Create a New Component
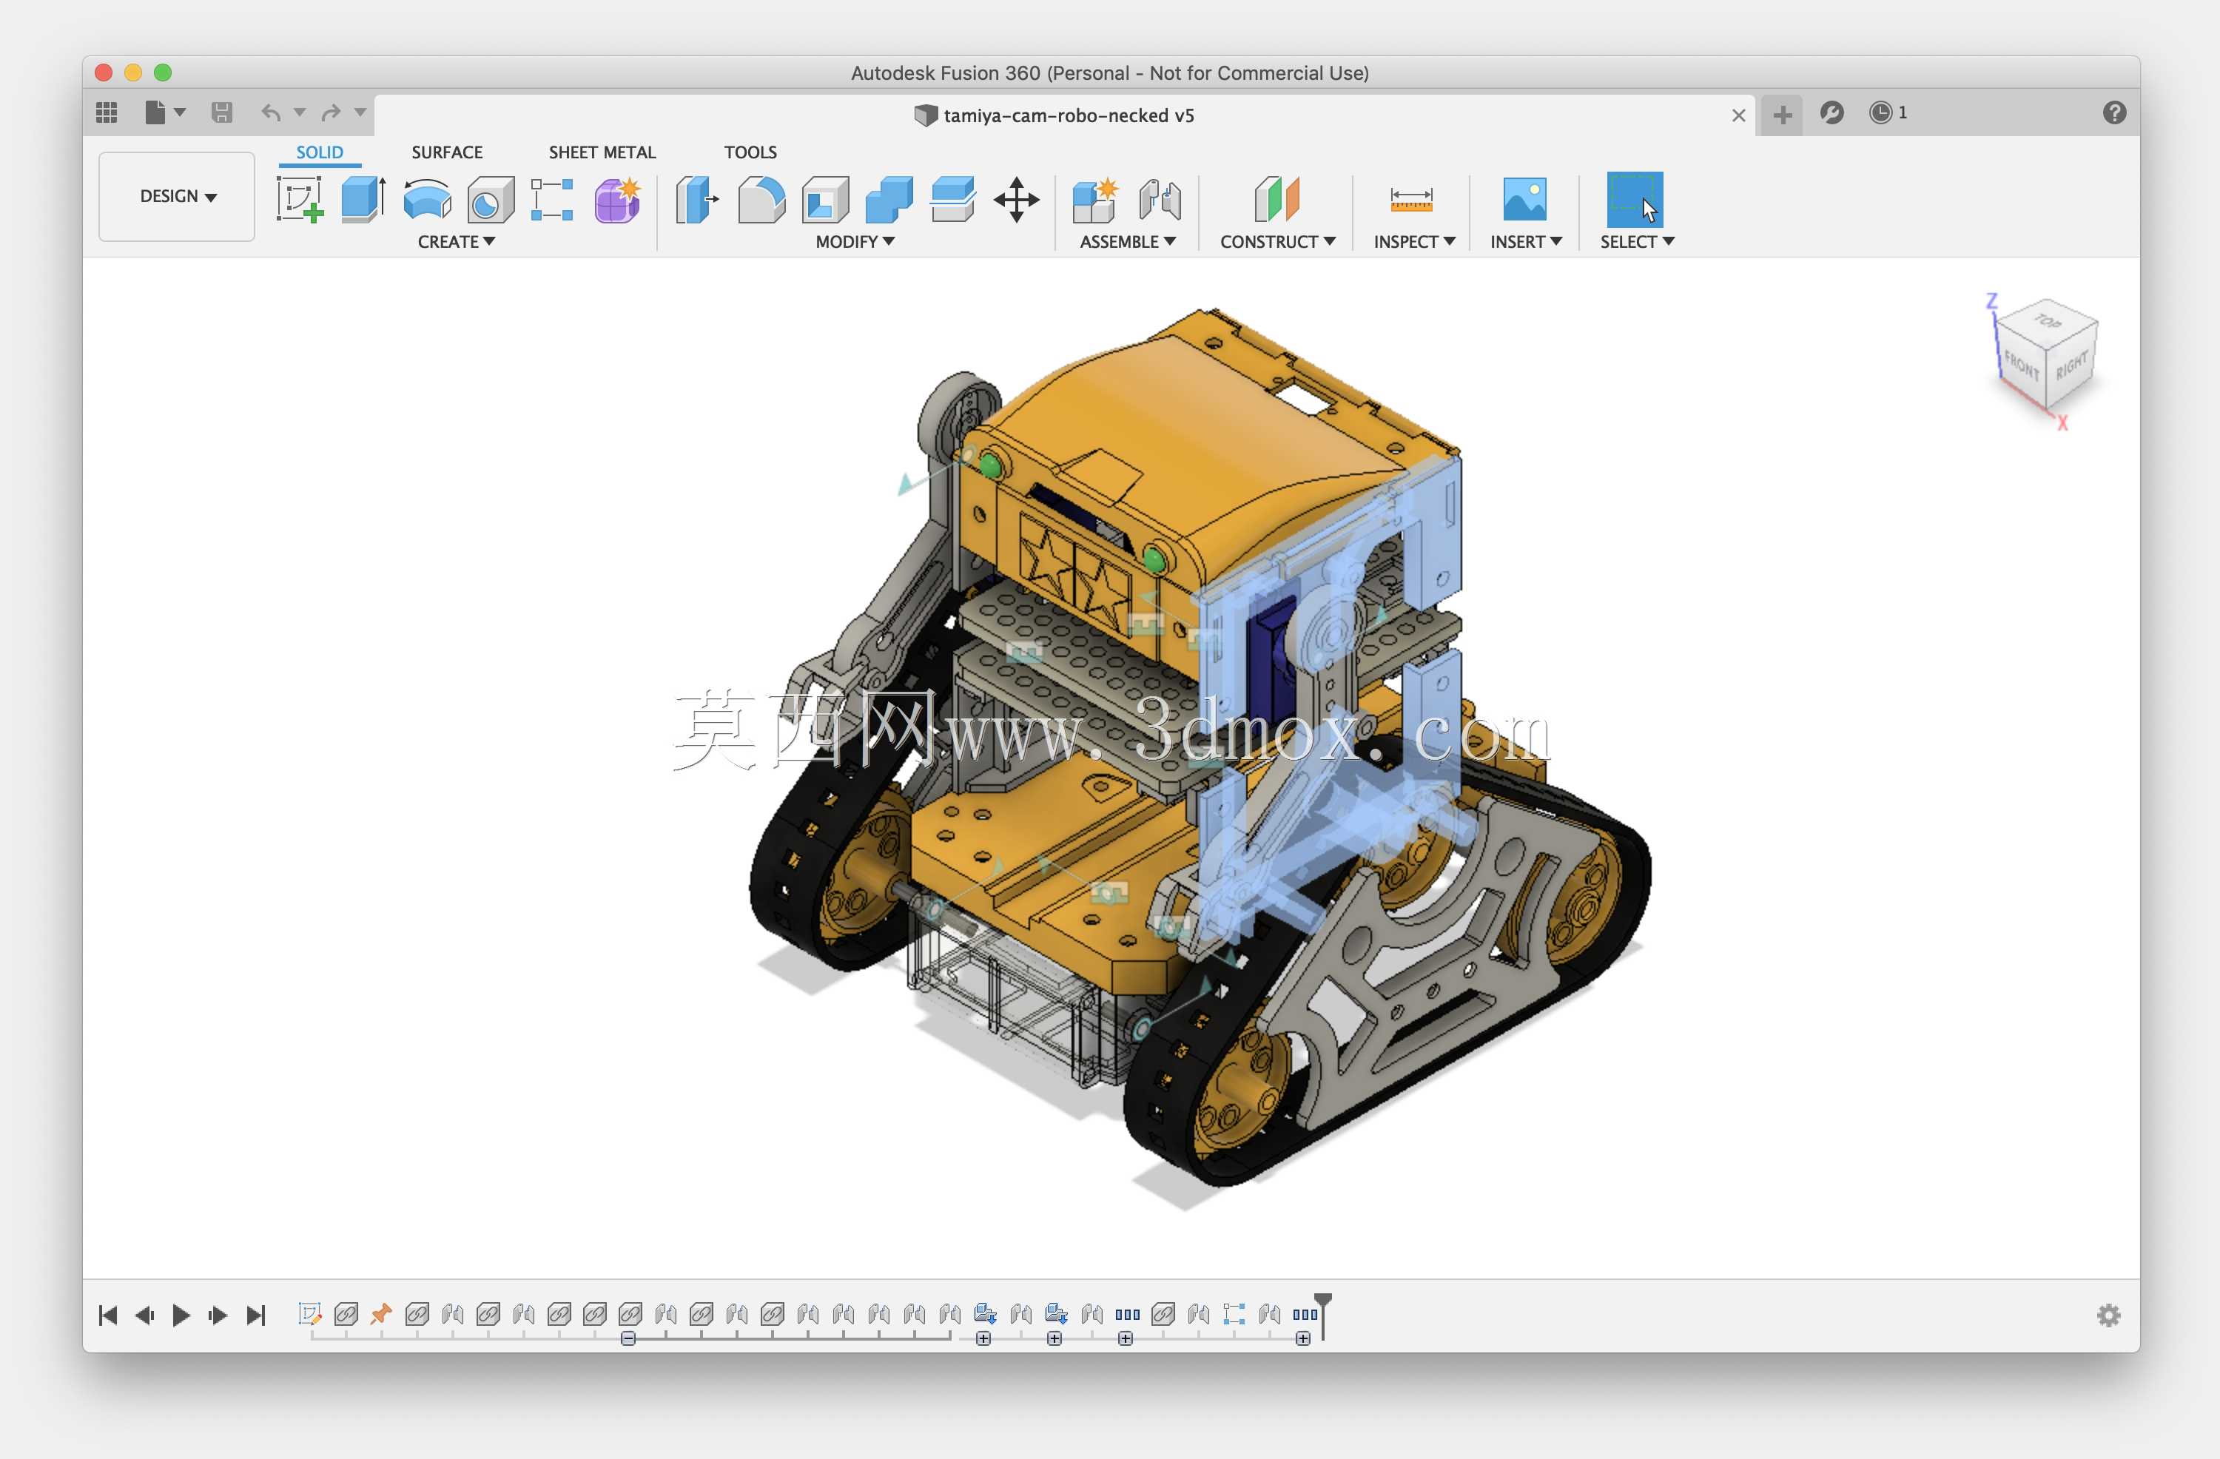The height and width of the screenshot is (1459, 2220). tap(1094, 200)
